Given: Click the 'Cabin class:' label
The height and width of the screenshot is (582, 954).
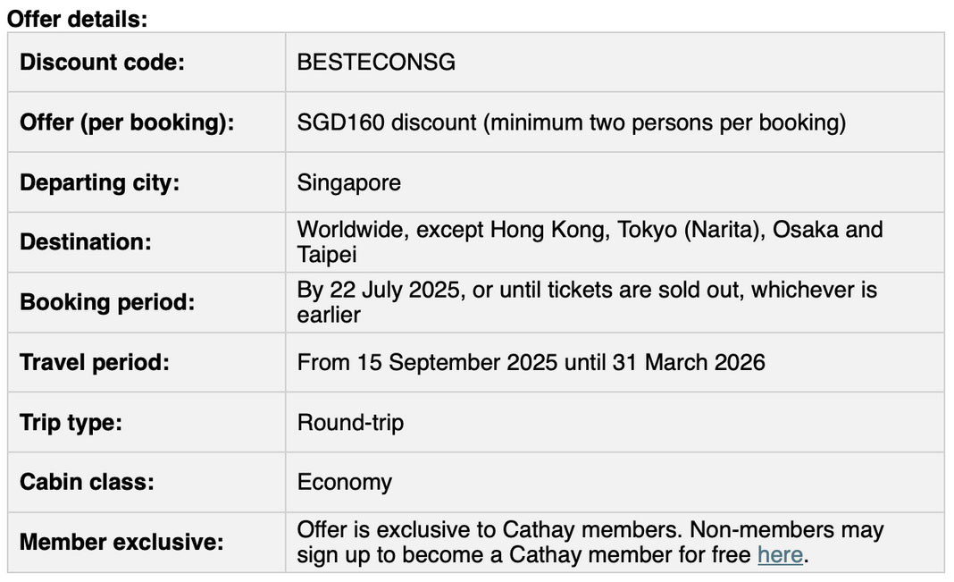Looking at the screenshot, I should (87, 482).
